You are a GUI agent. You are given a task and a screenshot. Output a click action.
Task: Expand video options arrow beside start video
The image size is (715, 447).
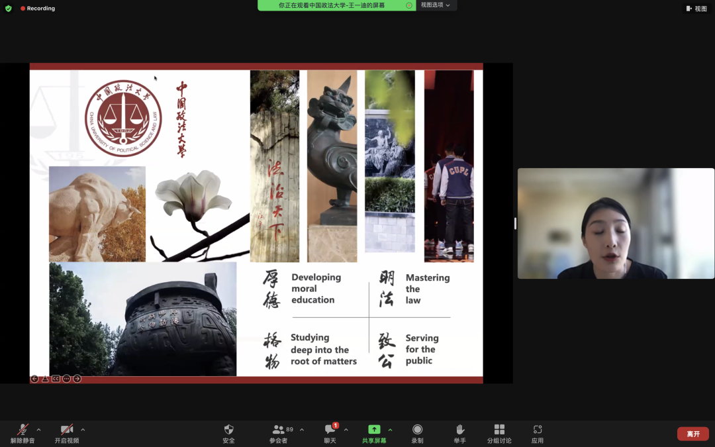83,430
